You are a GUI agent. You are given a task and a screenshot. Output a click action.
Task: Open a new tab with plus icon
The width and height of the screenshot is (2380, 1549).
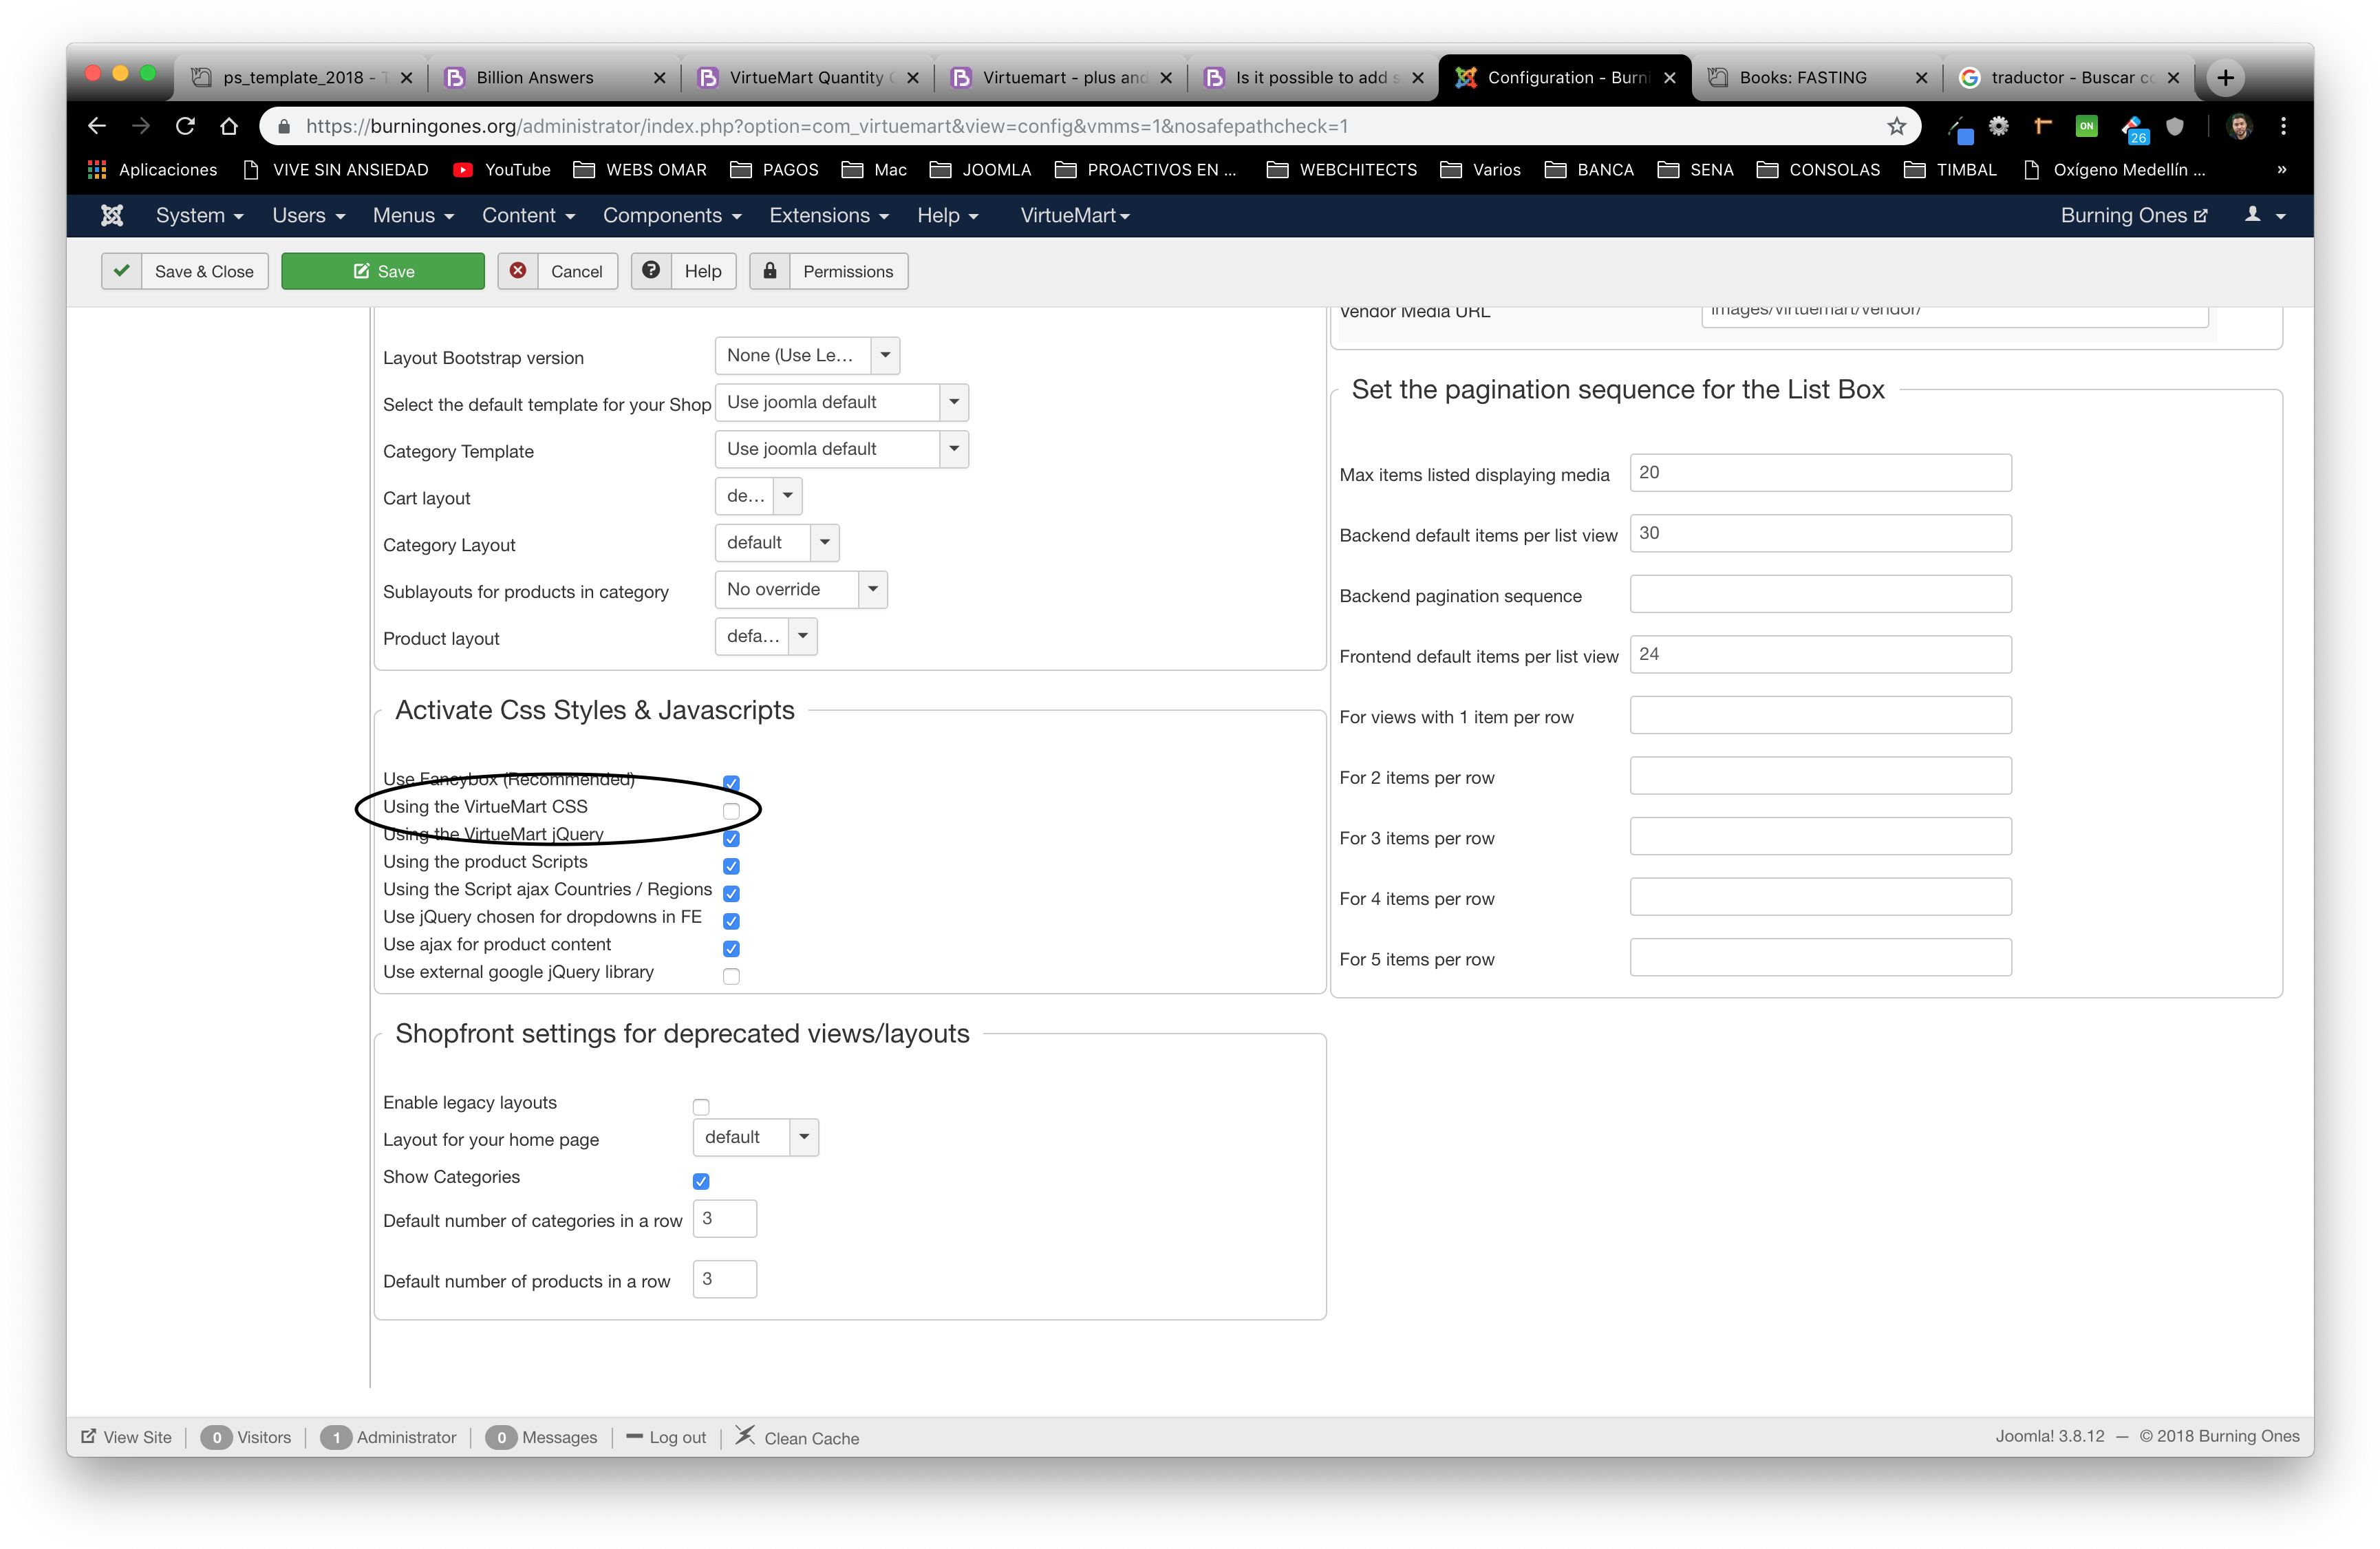(x=2225, y=77)
